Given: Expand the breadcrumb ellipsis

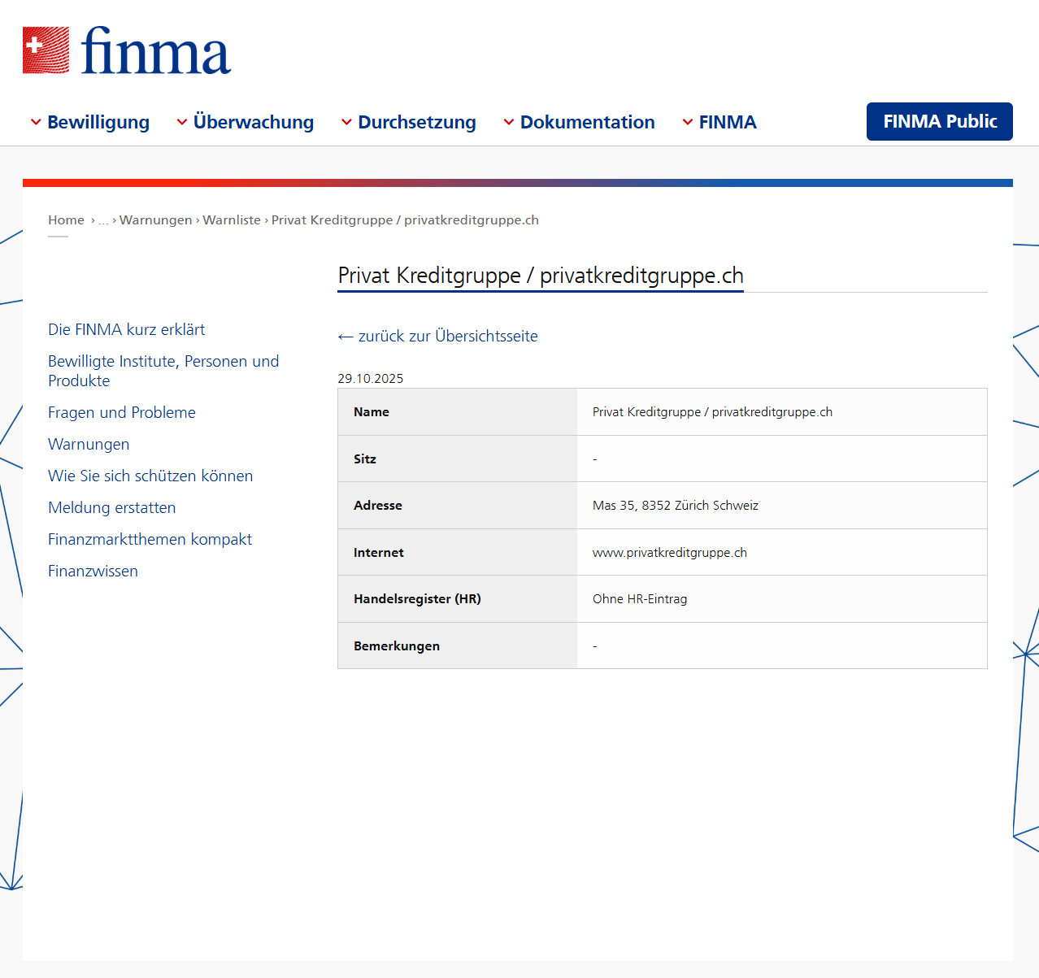Looking at the screenshot, I should click(103, 220).
